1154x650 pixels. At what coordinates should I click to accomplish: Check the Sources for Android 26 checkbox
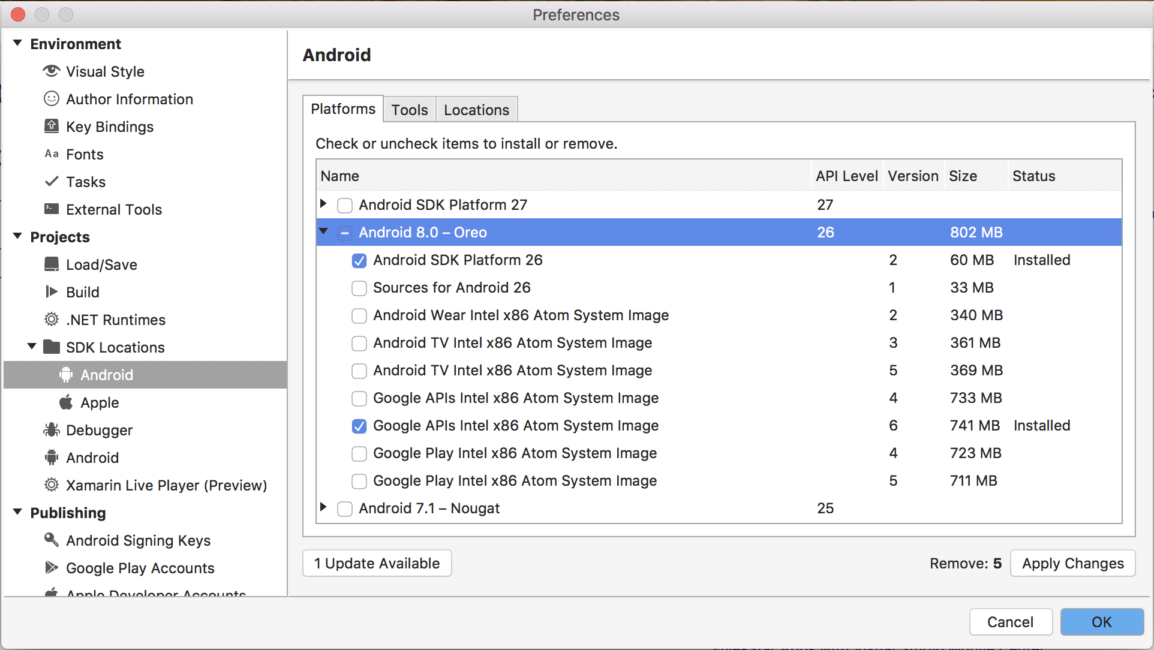point(359,288)
